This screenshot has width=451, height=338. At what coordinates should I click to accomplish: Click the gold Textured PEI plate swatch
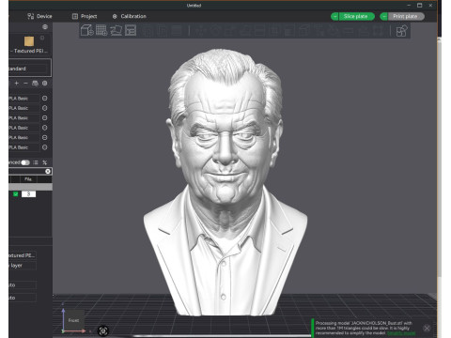[x=29, y=41]
